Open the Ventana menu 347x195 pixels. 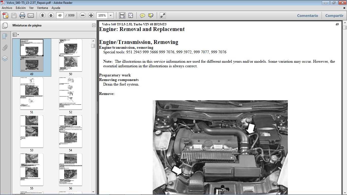tap(42, 8)
